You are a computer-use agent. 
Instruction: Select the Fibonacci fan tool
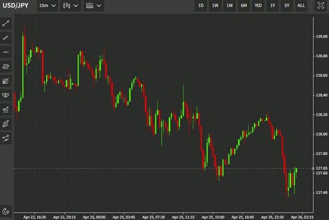6,81
